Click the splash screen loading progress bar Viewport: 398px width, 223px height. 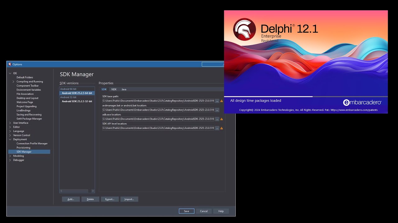point(306,97)
